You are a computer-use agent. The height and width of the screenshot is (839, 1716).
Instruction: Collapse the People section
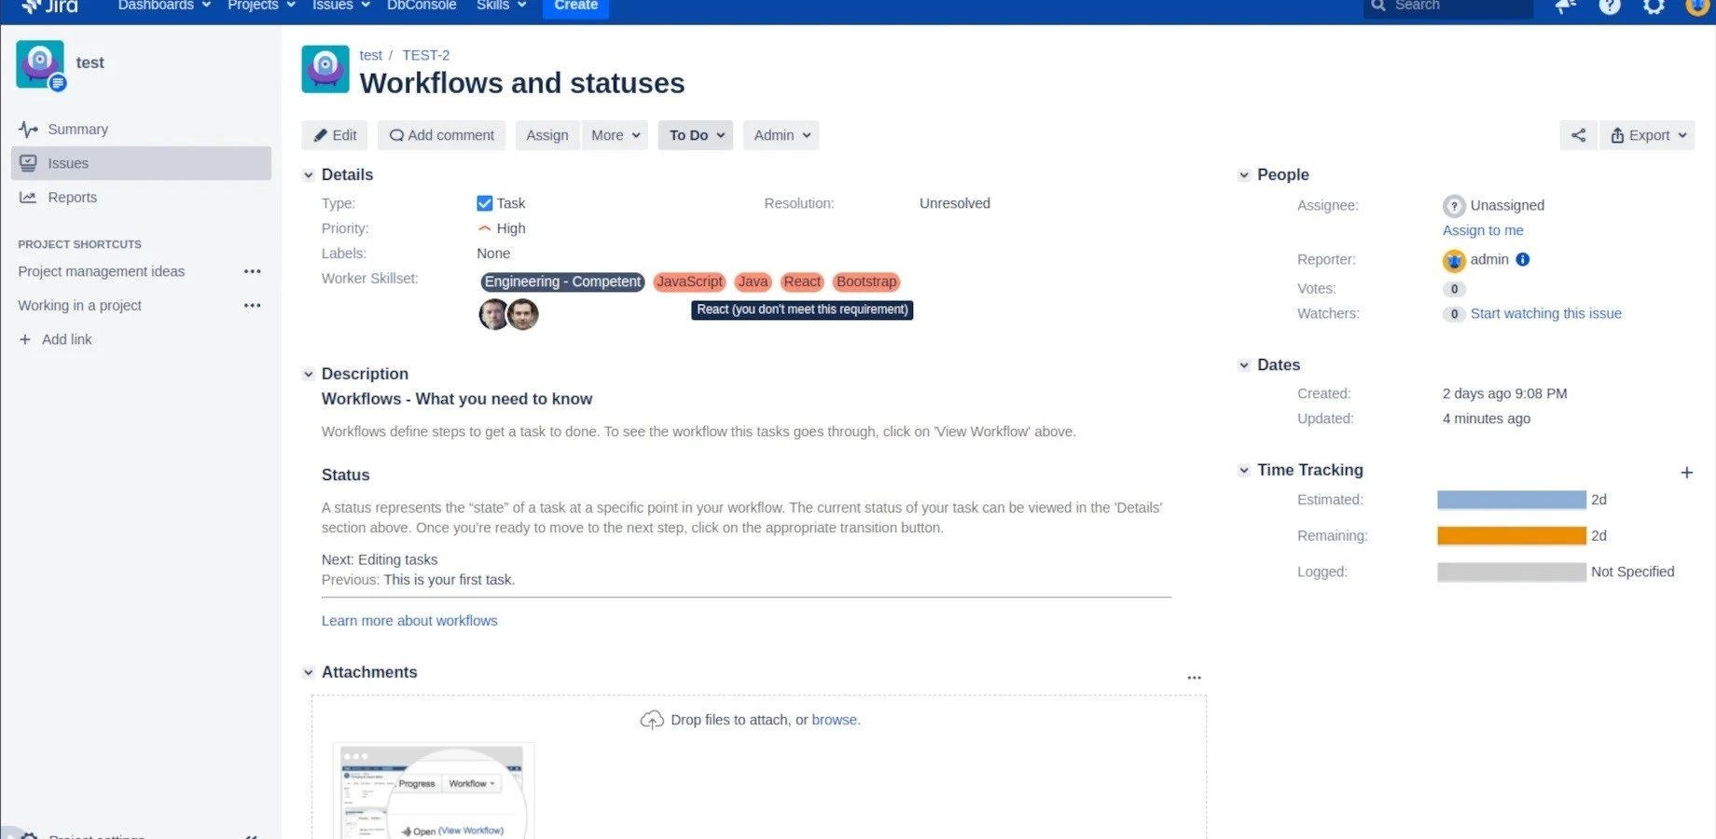1244,175
